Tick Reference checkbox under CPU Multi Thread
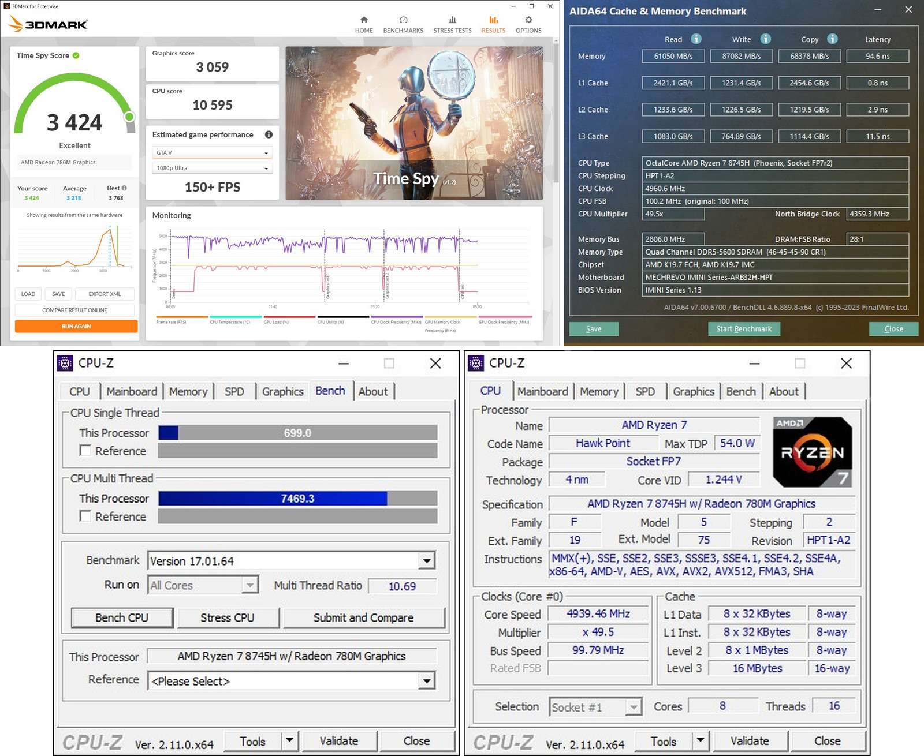The width and height of the screenshot is (924, 756). [85, 516]
